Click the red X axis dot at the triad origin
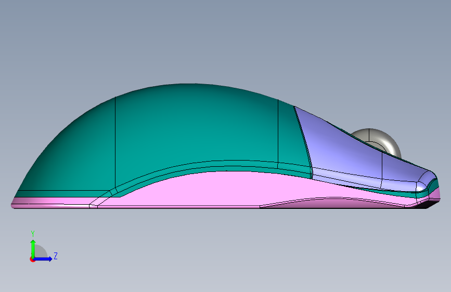The height and width of the screenshot is (292, 451). 32,259
